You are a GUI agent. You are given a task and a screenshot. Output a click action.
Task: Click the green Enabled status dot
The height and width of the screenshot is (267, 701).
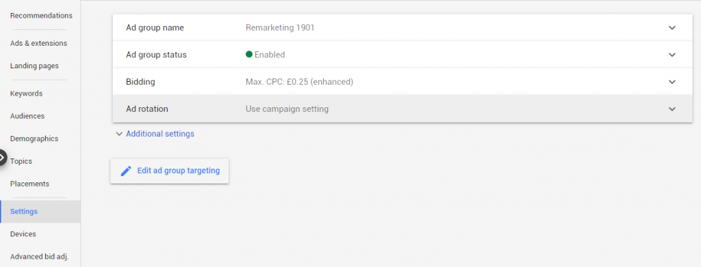coord(249,55)
